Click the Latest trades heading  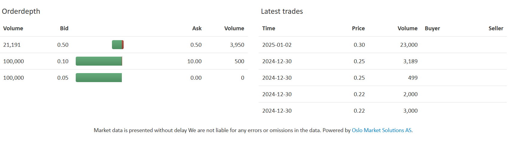(282, 11)
